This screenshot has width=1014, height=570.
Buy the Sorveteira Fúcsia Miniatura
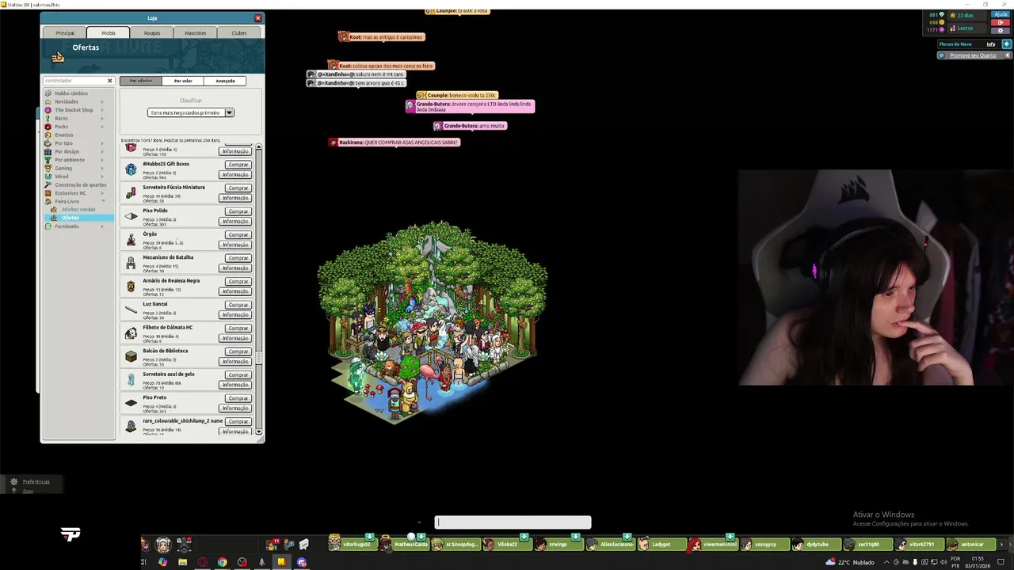[238, 188]
